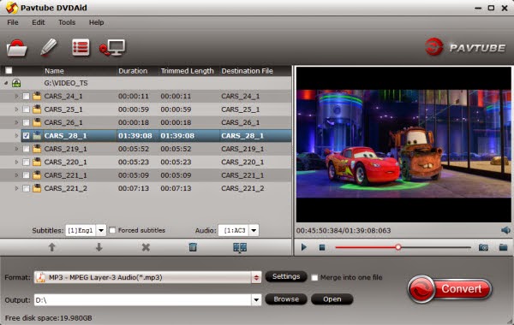The image size is (514, 325).
Task: Click the Output path text field
Action: pyautogui.click(x=143, y=299)
